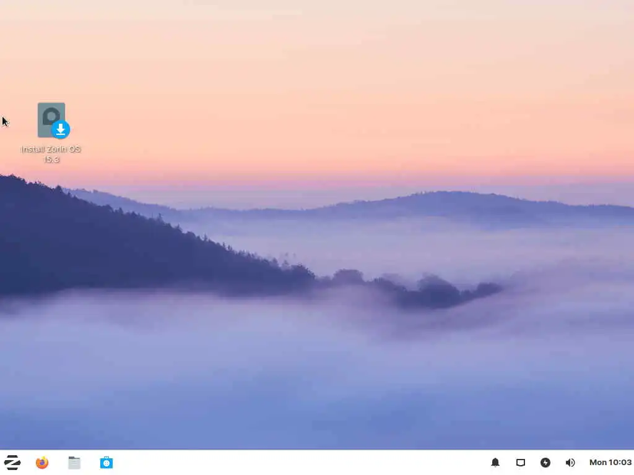Open the Zorin menu launcher
Image resolution: width=634 pixels, height=475 pixels.
click(12, 463)
